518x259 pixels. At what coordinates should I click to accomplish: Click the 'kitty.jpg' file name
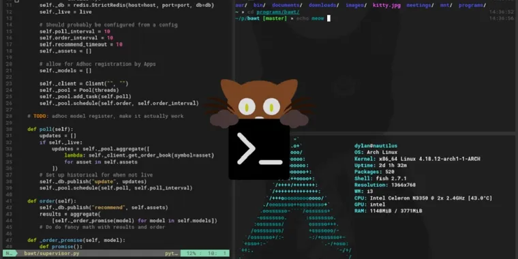point(386,5)
